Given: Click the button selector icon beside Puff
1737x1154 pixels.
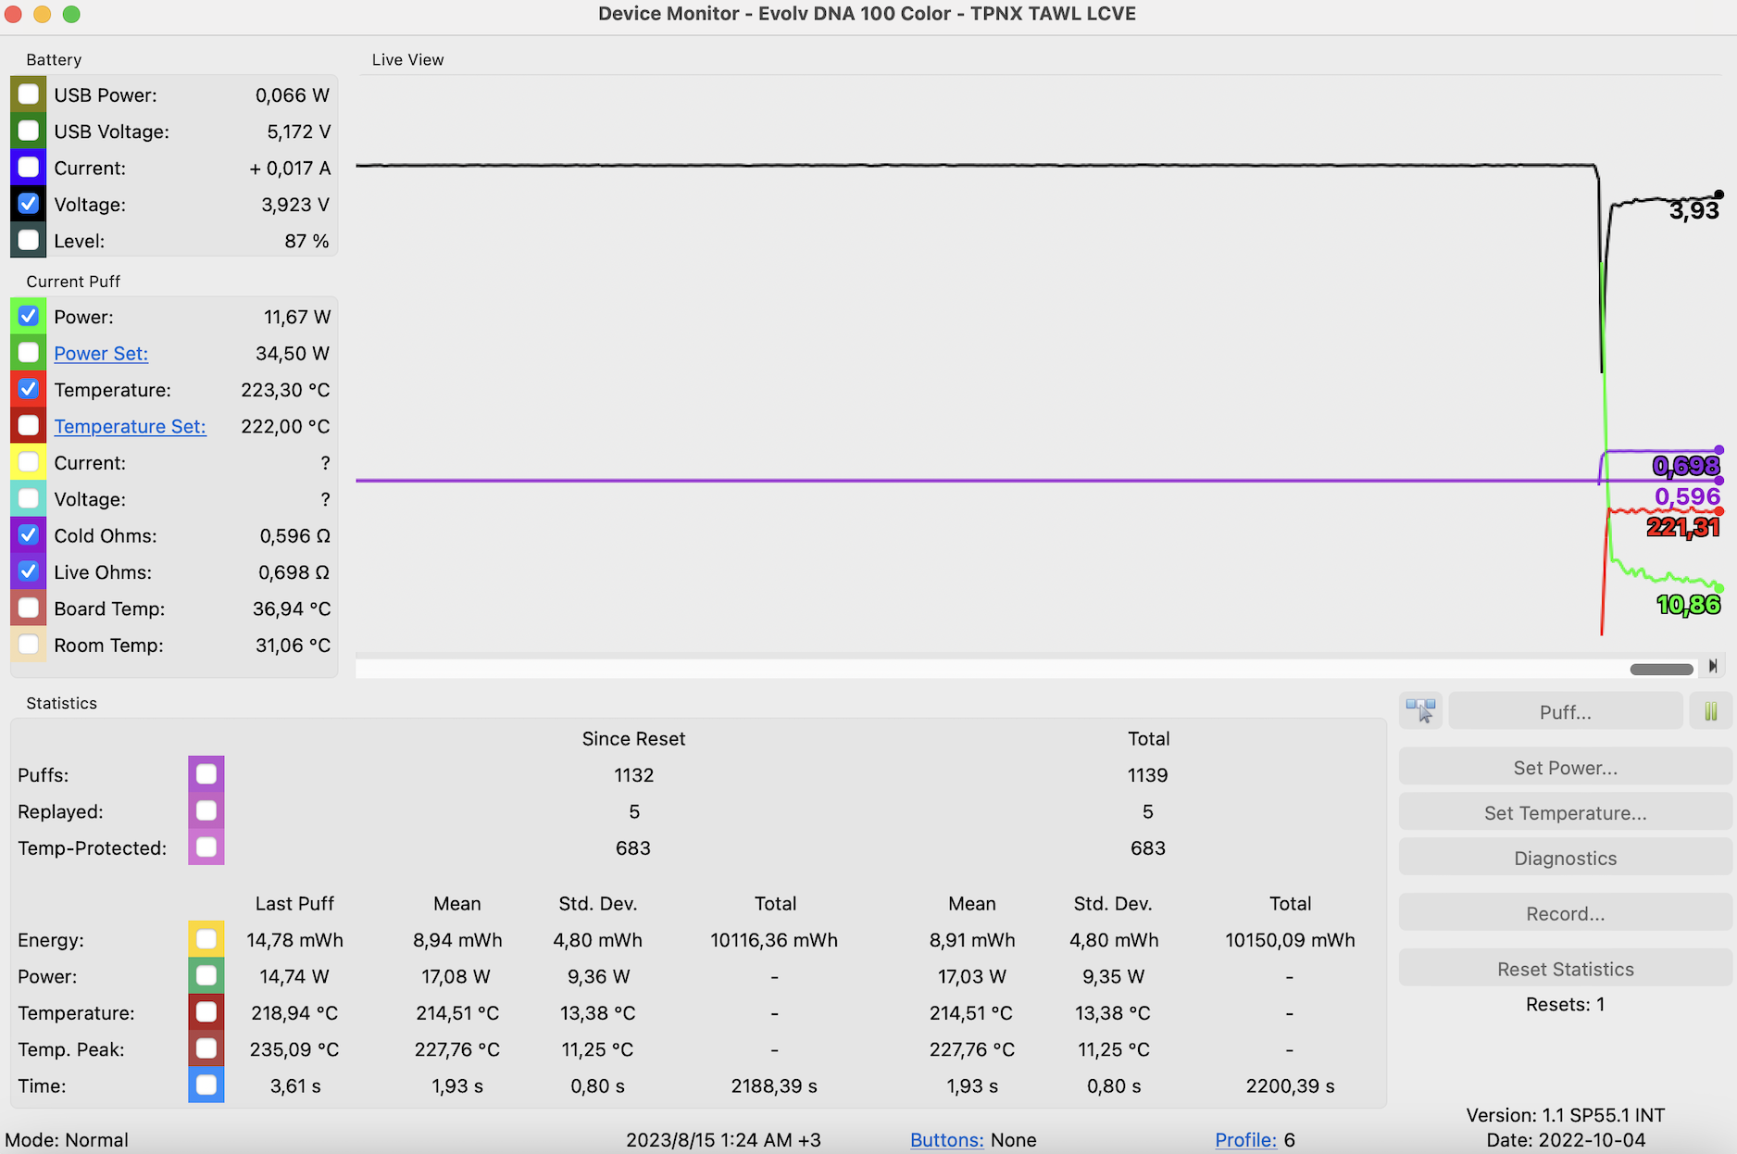Looking at the screenshot, I should point(1420,711).
